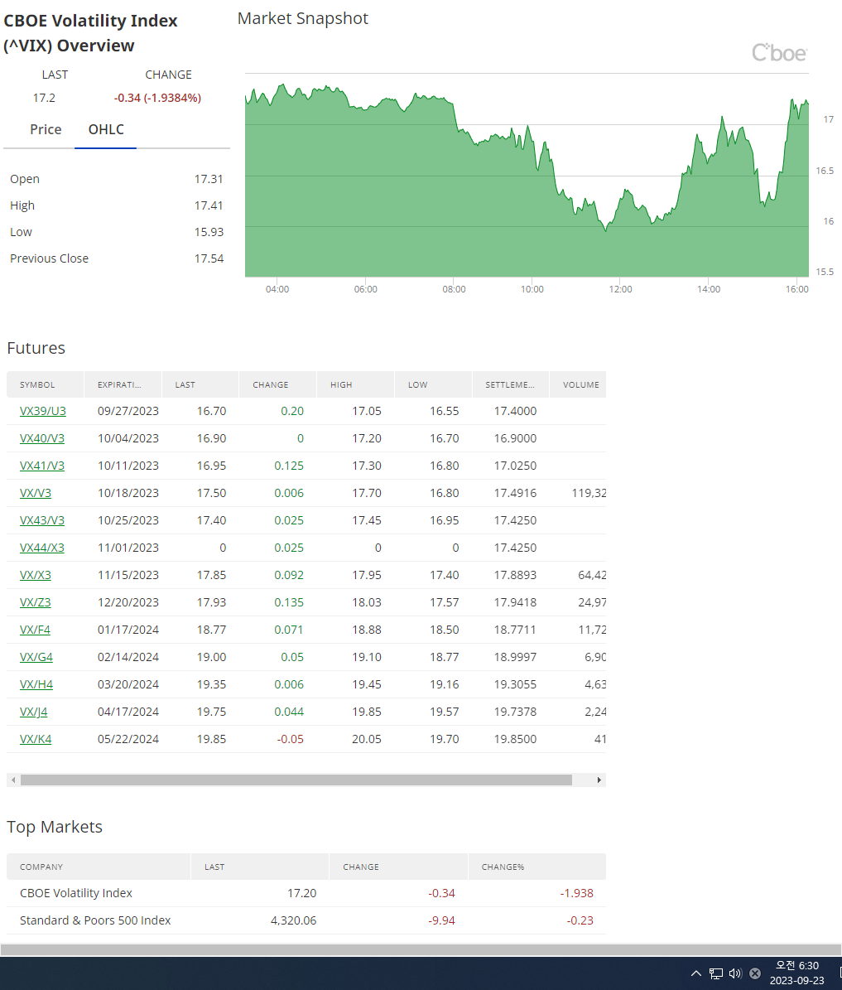
Task: Sort futures by CHANGE column header
Action: [277, 384]
